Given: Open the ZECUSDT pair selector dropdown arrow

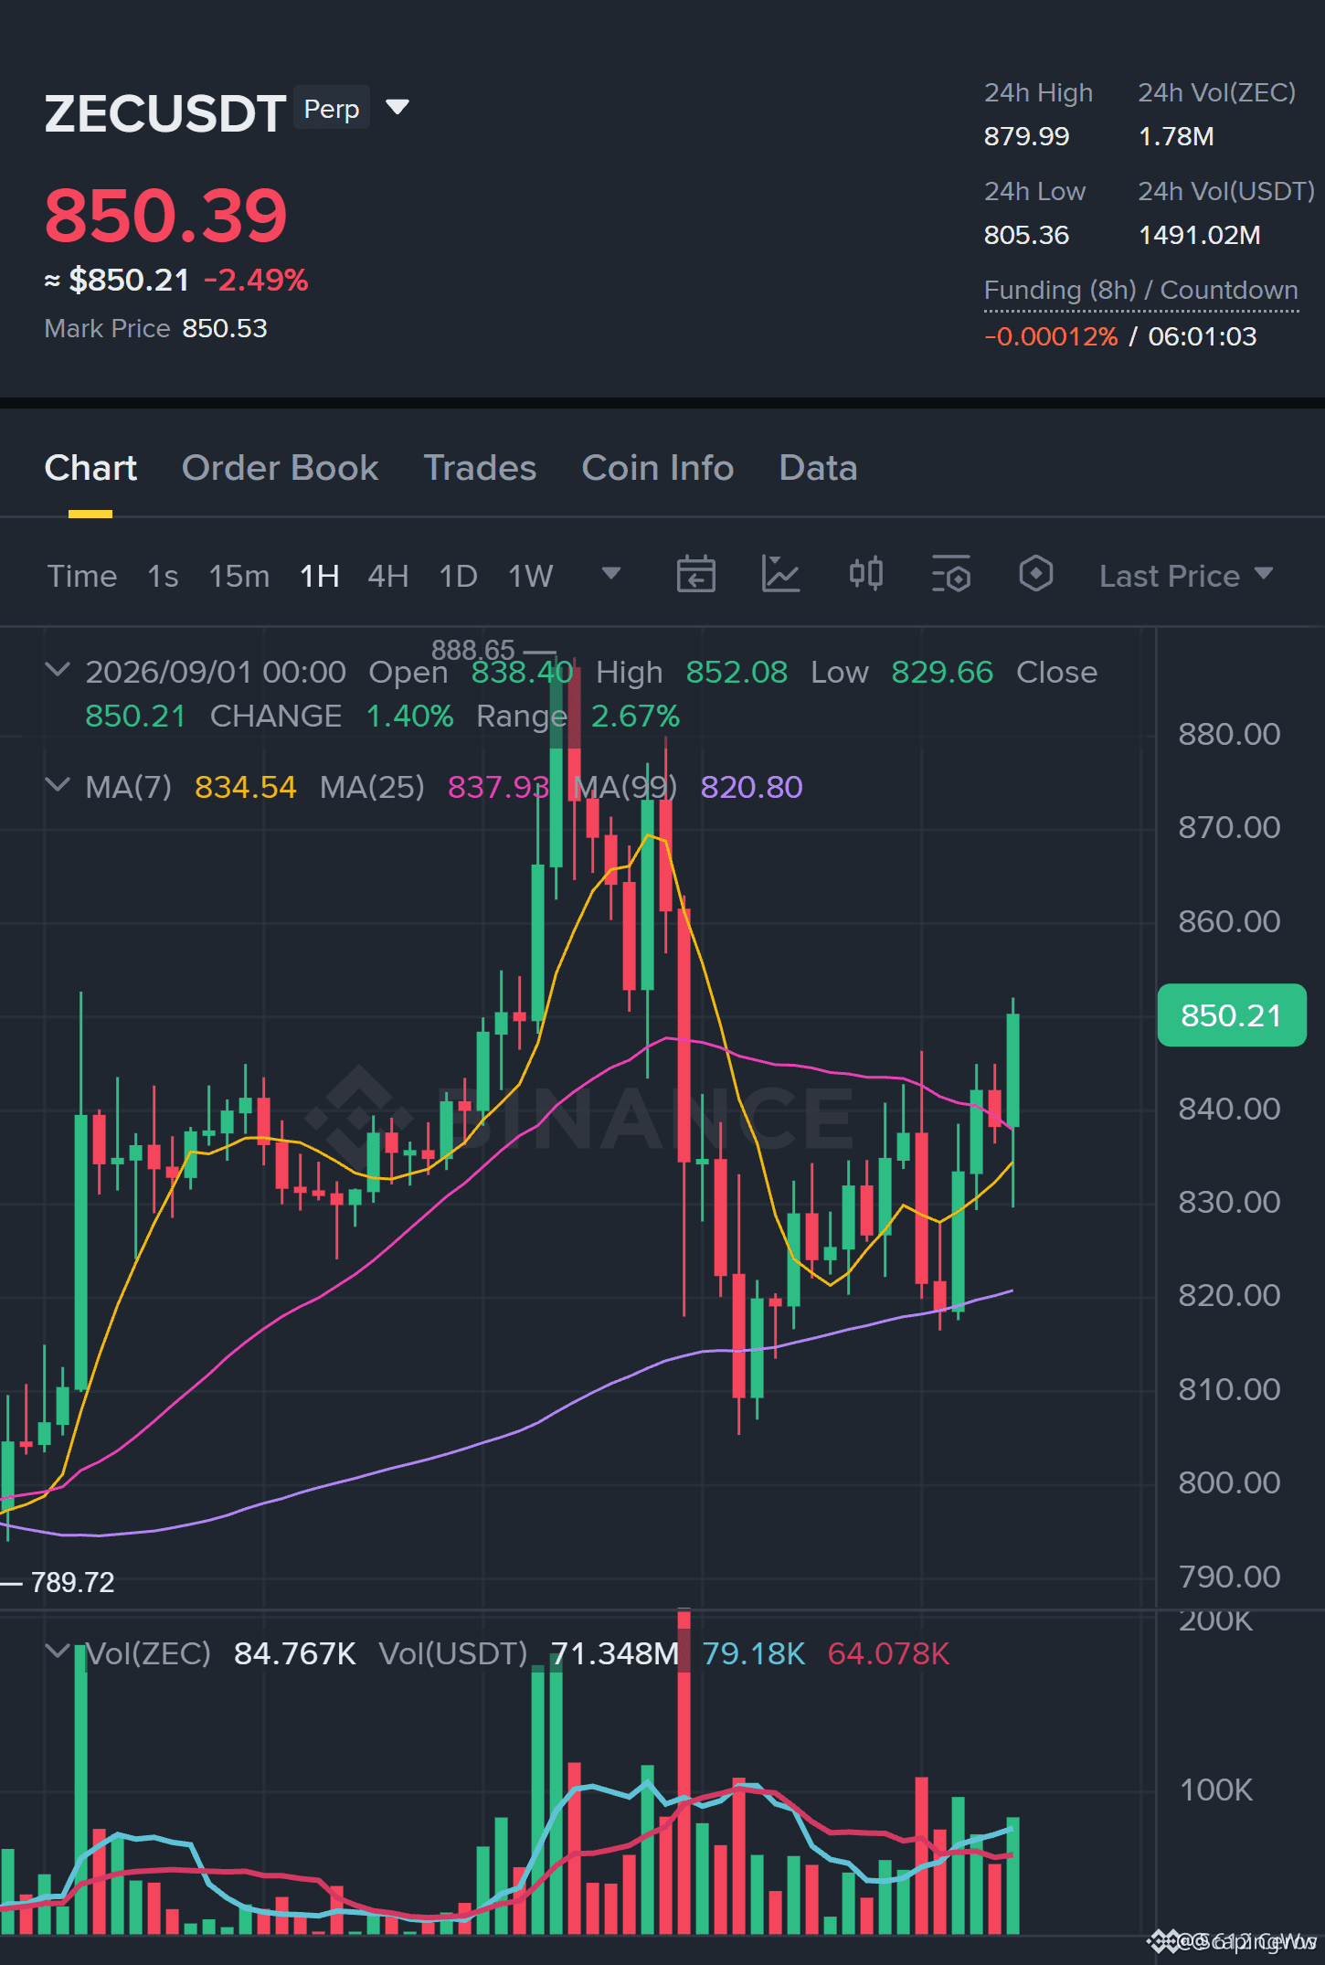Looking at the screenshot, I should [397, 108].
